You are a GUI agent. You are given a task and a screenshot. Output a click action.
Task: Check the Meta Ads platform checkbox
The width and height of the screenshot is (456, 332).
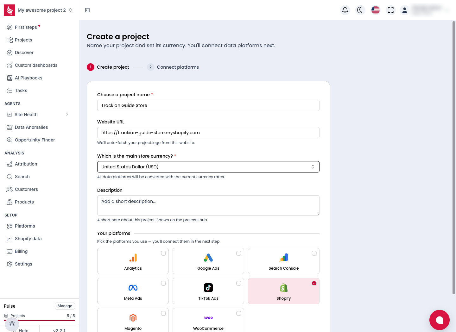(x=163, y=283)
